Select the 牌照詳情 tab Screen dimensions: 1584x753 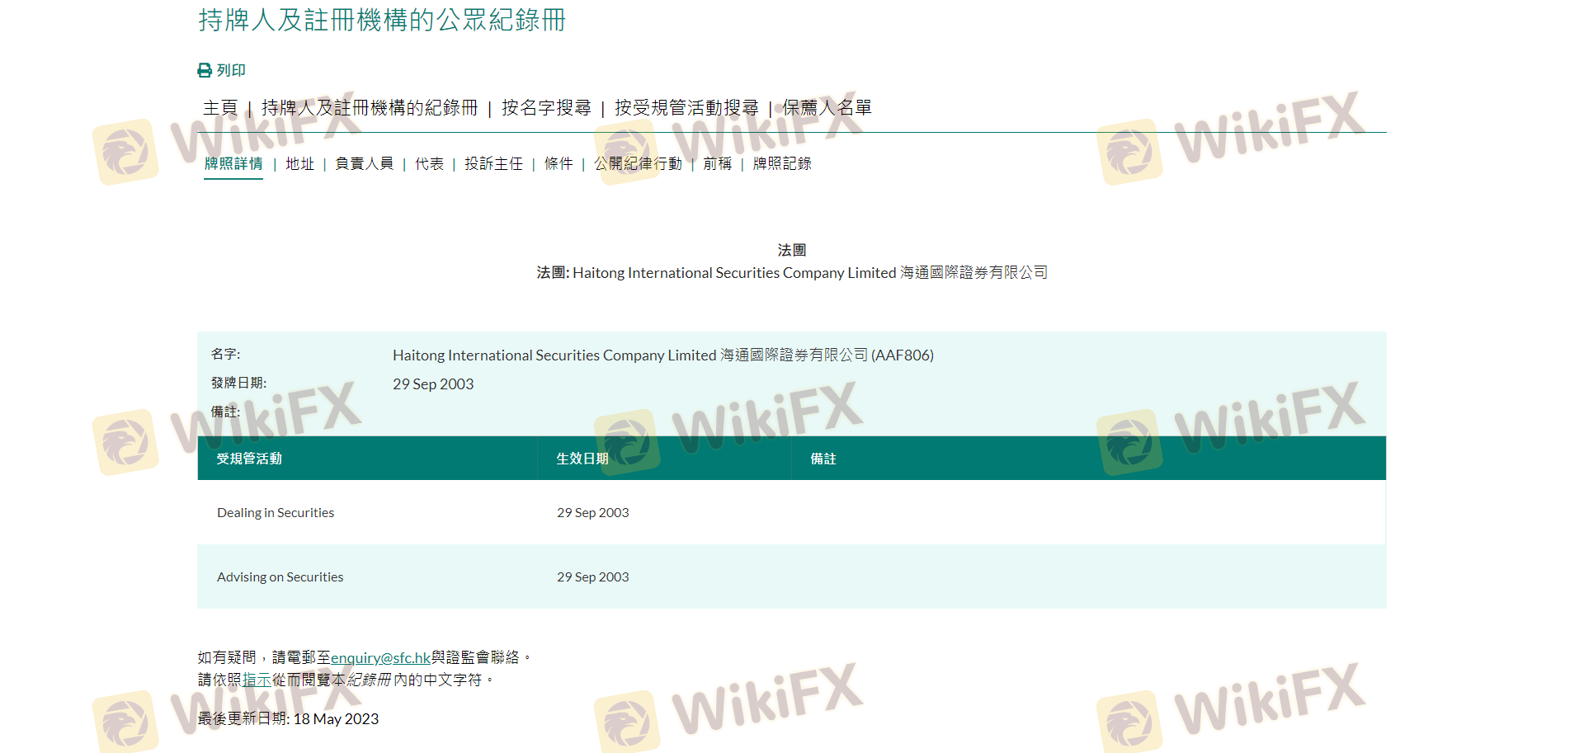point(233,164)
